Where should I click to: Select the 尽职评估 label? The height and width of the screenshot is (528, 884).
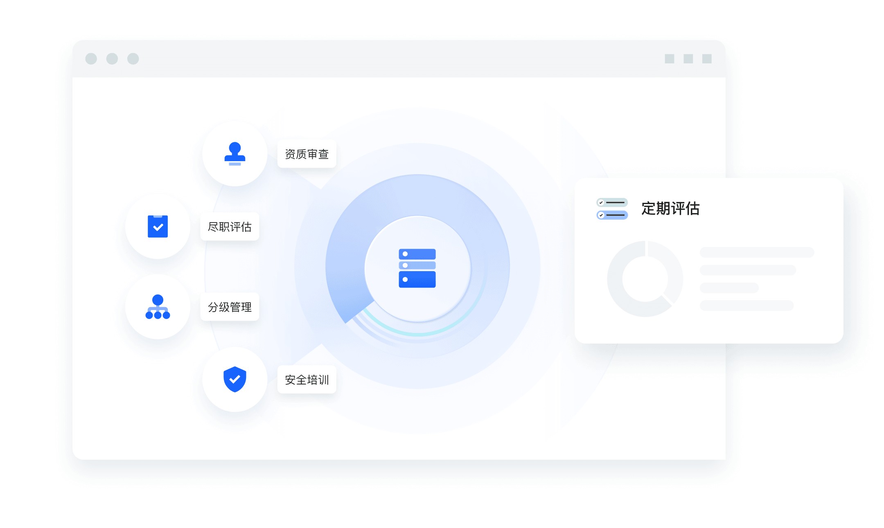pyautogui.click(x=230, y=227)
